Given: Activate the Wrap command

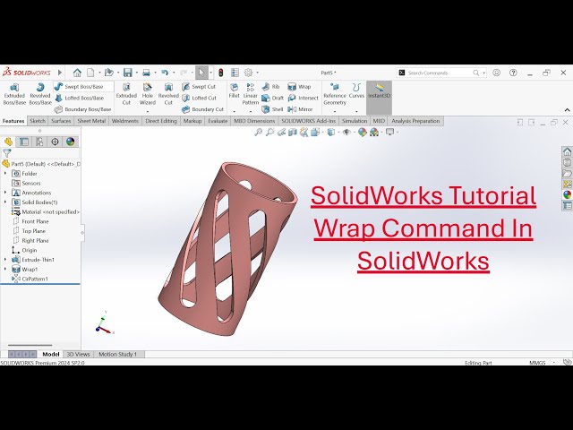Looking at the screenshot, I should [299, 87].
